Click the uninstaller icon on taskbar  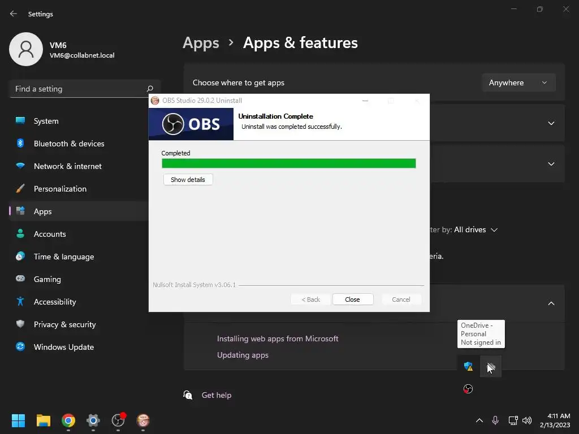click(x=143, y=420)
